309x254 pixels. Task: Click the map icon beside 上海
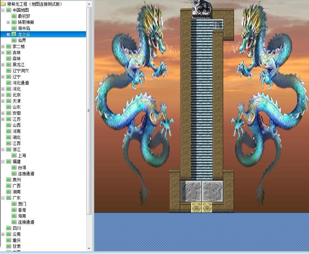point(14,155)
